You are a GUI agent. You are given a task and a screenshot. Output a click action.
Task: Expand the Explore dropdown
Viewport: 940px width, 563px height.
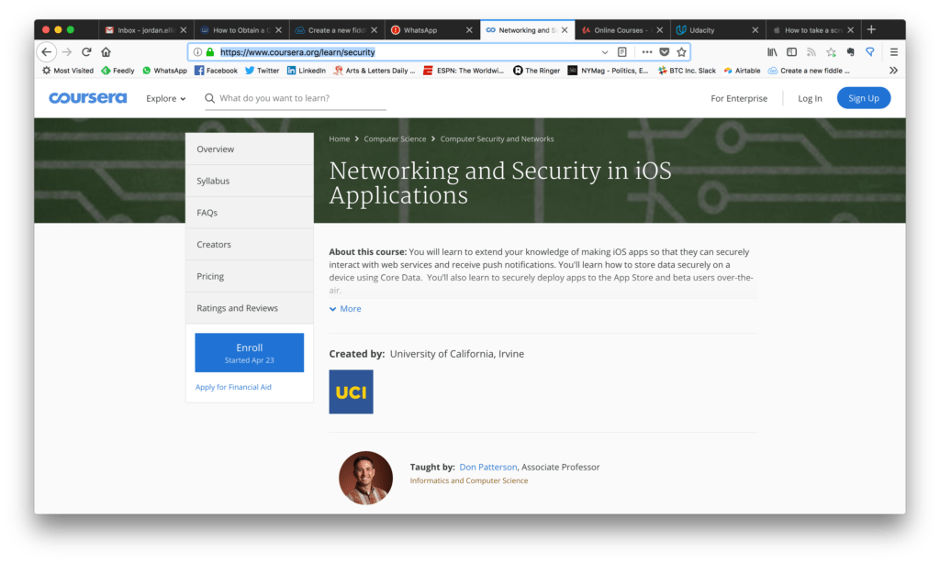(x=165, y=98)
